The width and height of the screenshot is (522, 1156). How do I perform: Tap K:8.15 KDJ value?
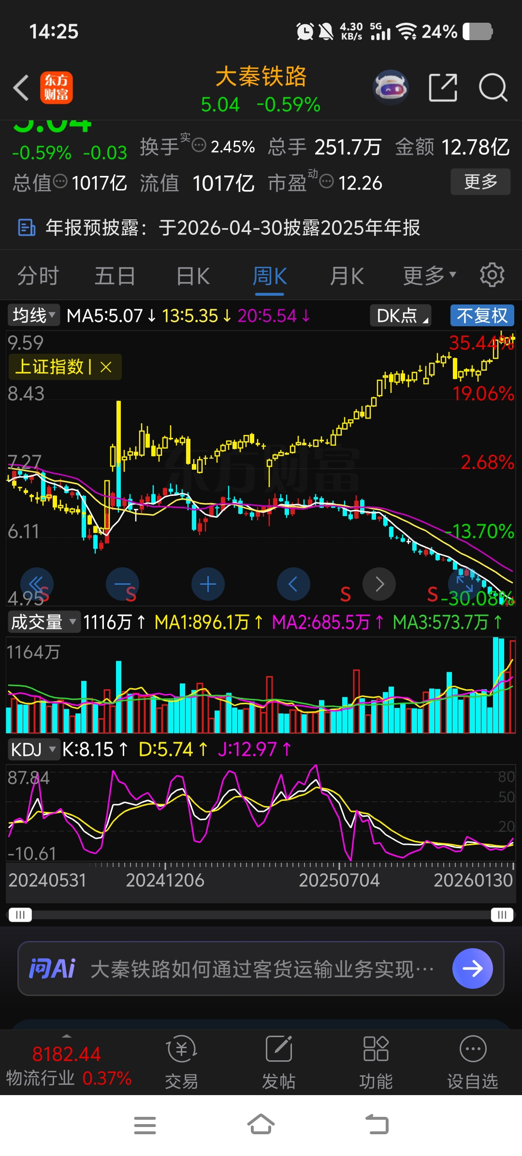[95, 750]
